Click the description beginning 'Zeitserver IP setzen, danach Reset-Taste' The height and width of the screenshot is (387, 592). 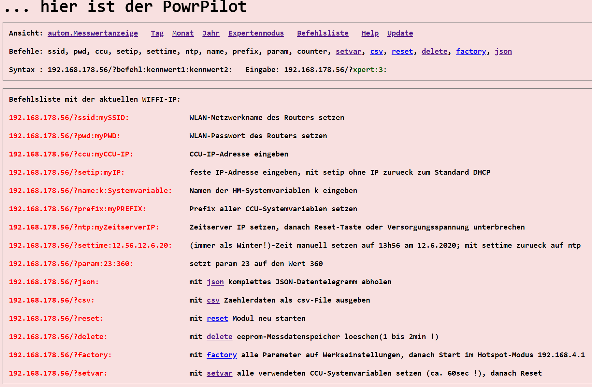(x=357, y=227)
